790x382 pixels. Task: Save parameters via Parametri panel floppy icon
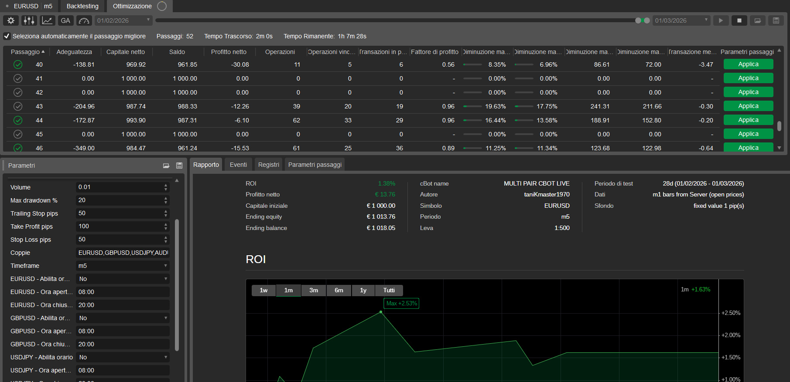(x=179, y=166)
